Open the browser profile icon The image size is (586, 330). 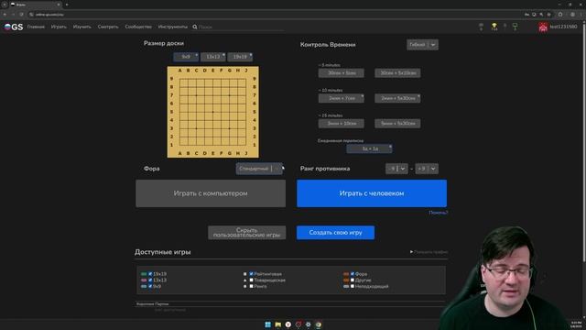[572, 15]
